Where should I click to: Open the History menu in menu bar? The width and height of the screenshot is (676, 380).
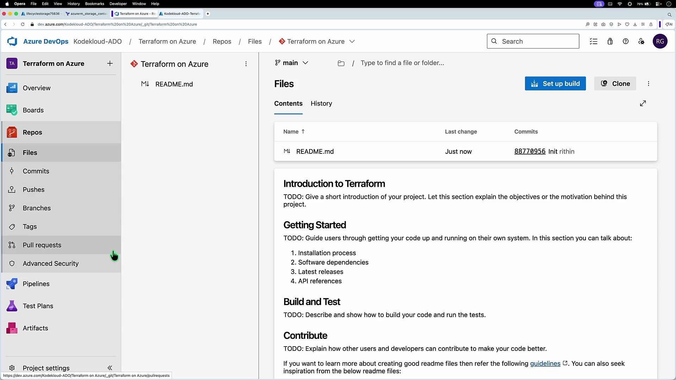tap(74, 4)
